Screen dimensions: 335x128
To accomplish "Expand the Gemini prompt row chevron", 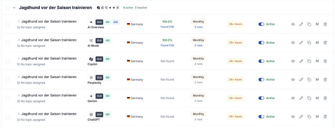I will tap(19, 96).
